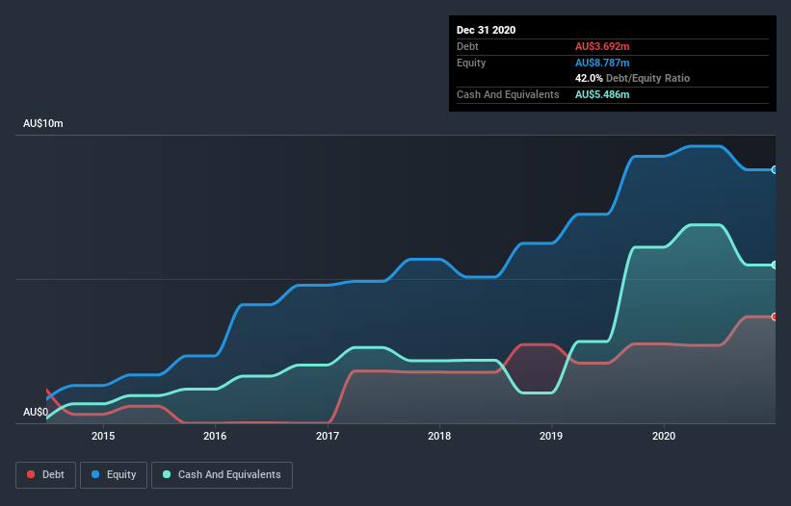
Task: Click the 2020 x-axis label
Action: point(664,436)
